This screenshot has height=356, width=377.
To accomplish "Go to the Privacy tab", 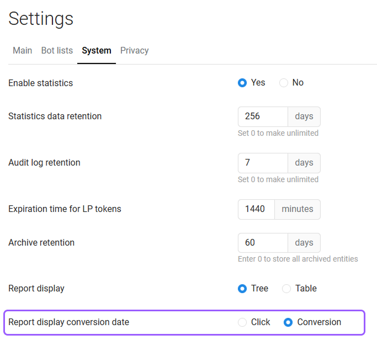I will 135,50.
